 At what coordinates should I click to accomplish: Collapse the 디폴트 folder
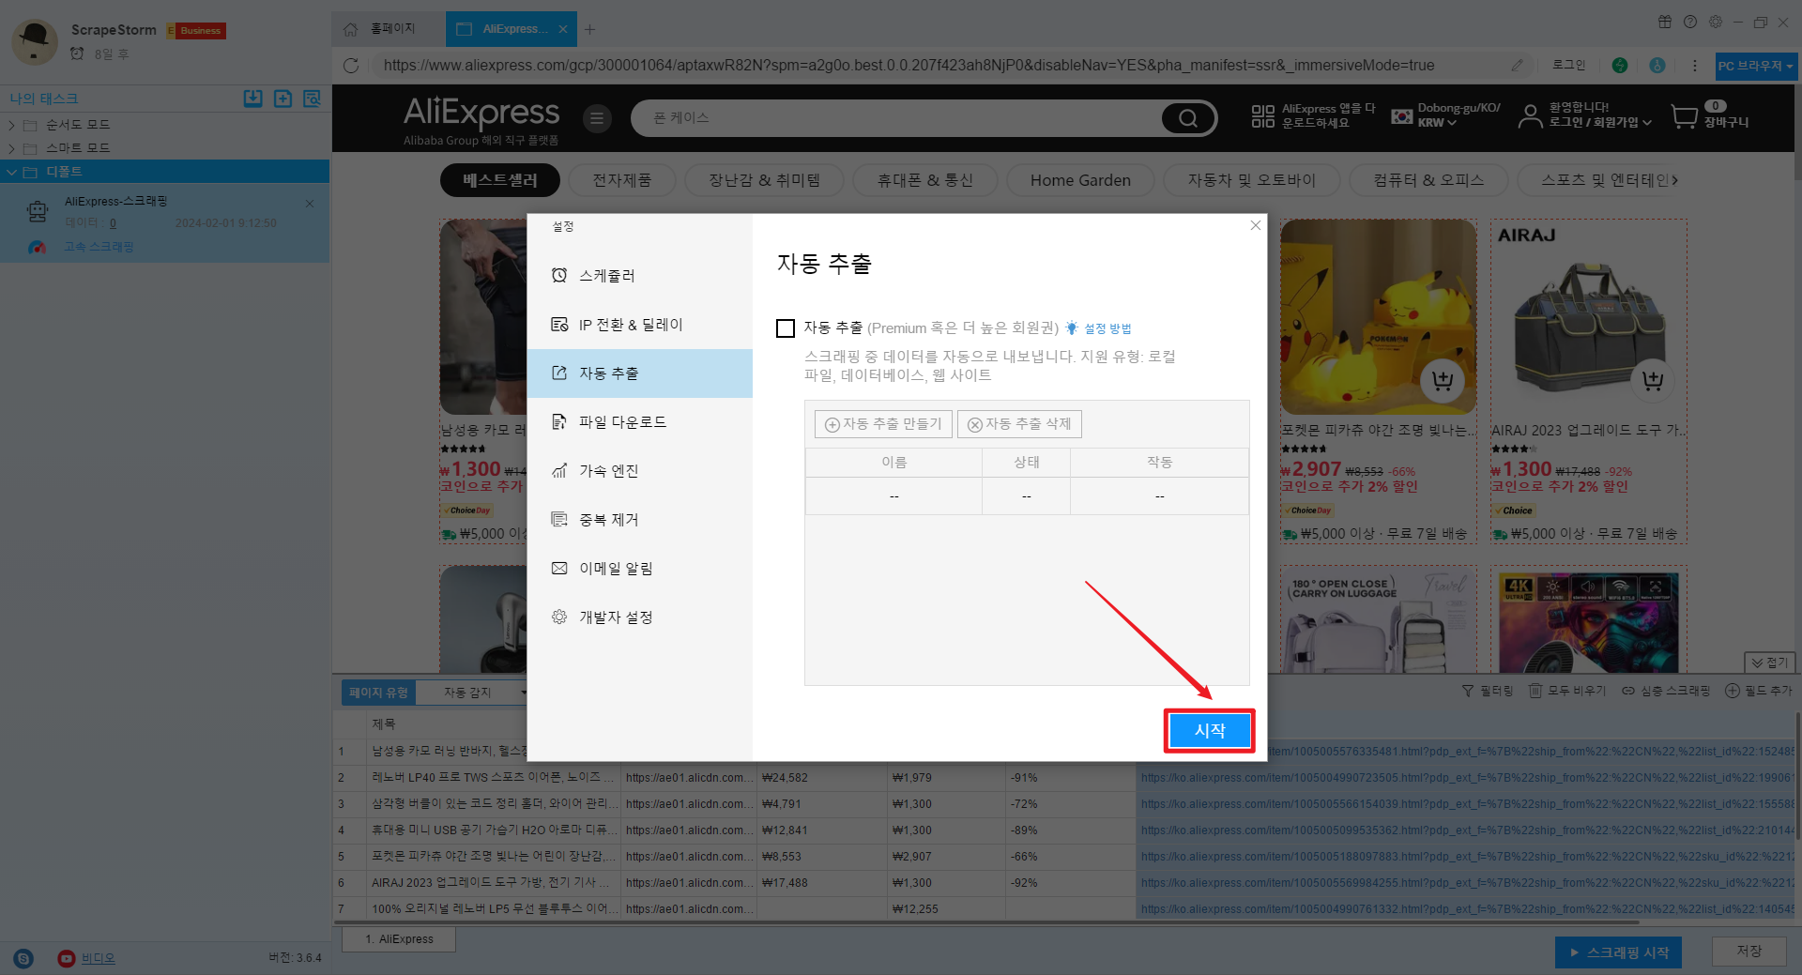click(x=11, y=172)
